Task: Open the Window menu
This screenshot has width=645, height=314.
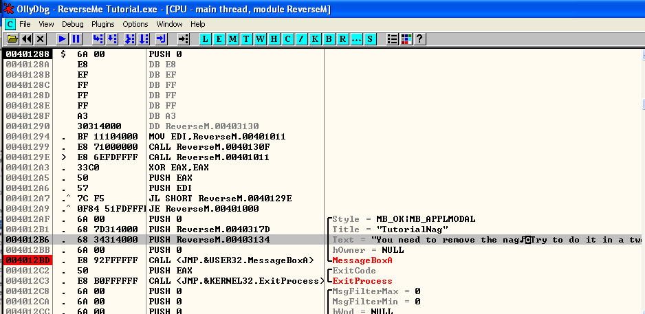Action: 169,24
